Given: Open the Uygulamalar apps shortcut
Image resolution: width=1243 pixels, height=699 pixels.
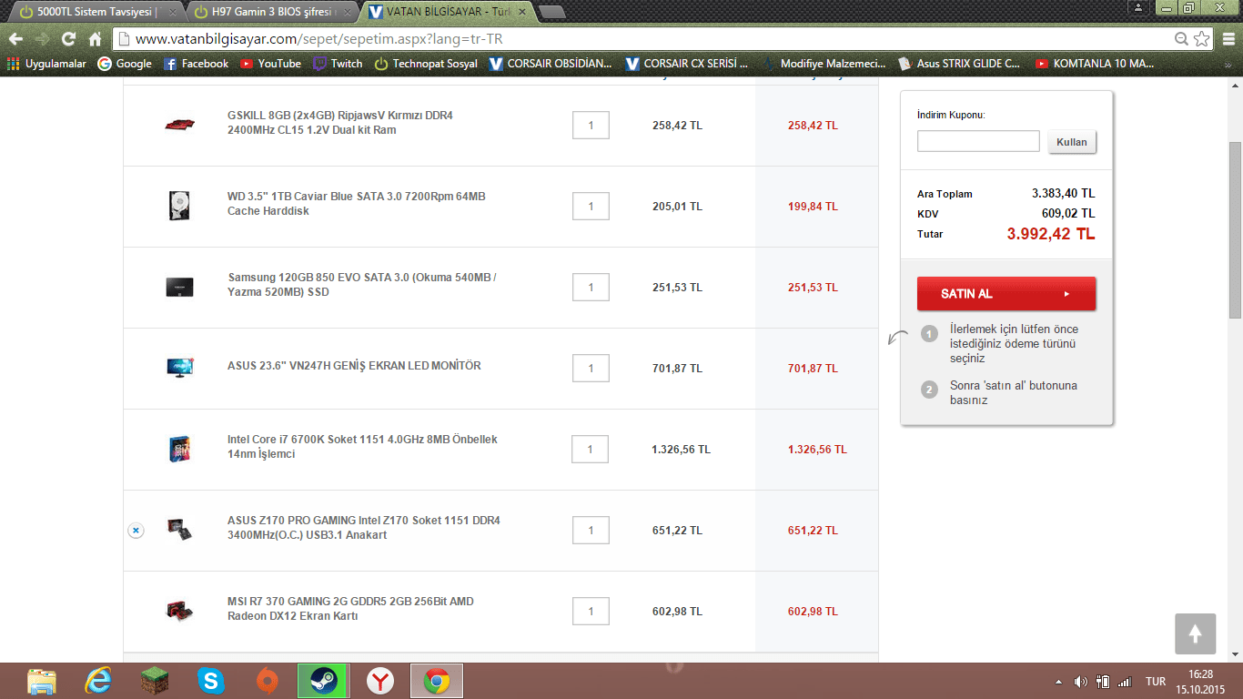Looking at the screenshot, I should pyautogui.click(x=46, y=64).
